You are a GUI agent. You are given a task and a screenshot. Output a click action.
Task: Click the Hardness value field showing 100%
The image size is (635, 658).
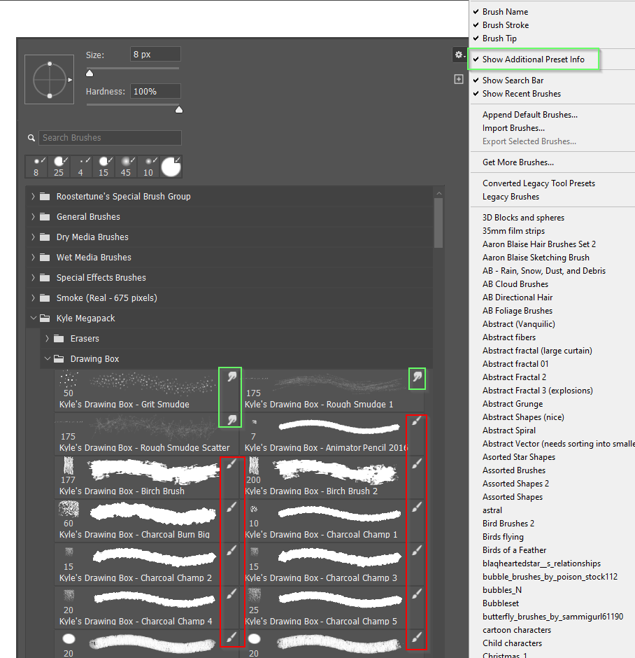[155, 91]
